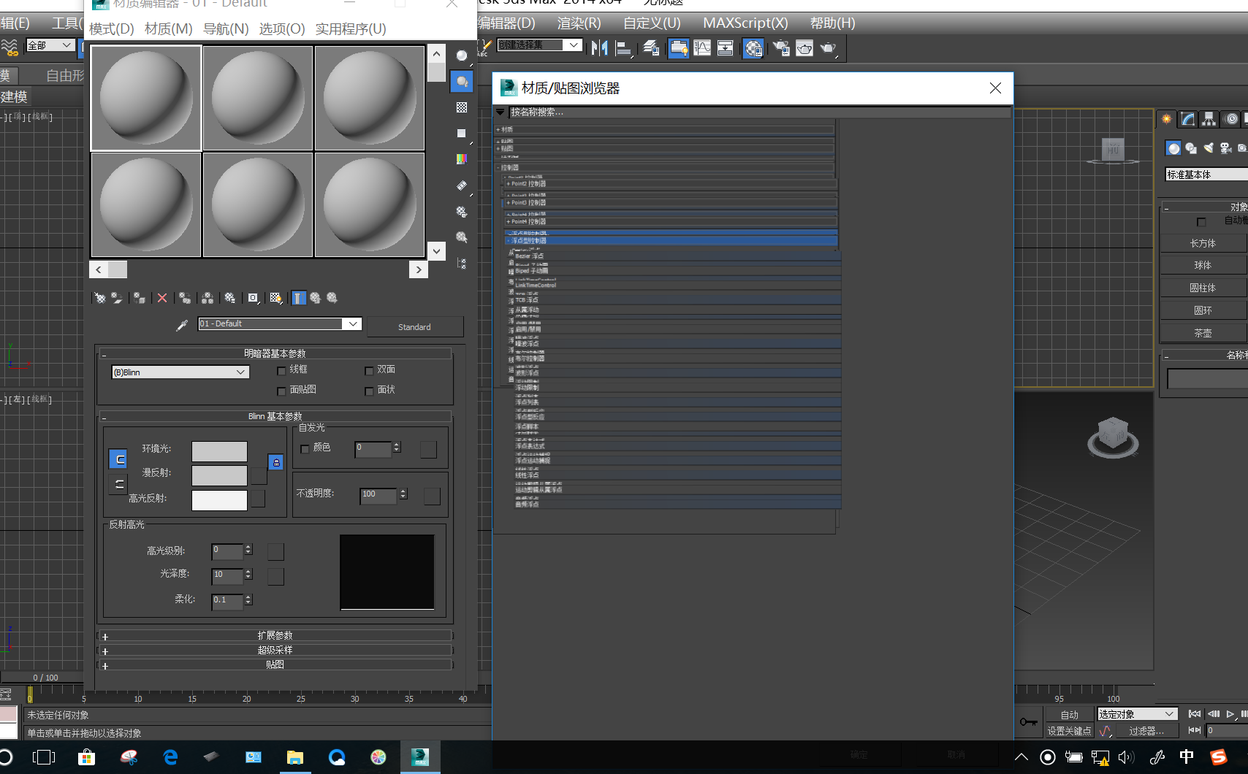Click the Go to Parent icon
This screenshot has width=1248, height=774.
tap(316, 298)
